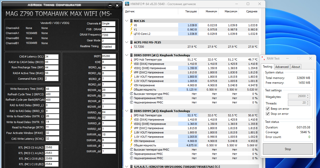320x168 pixels.
Task: Click the tWRRD_sg value field 64
Action: tap(109, 112)
